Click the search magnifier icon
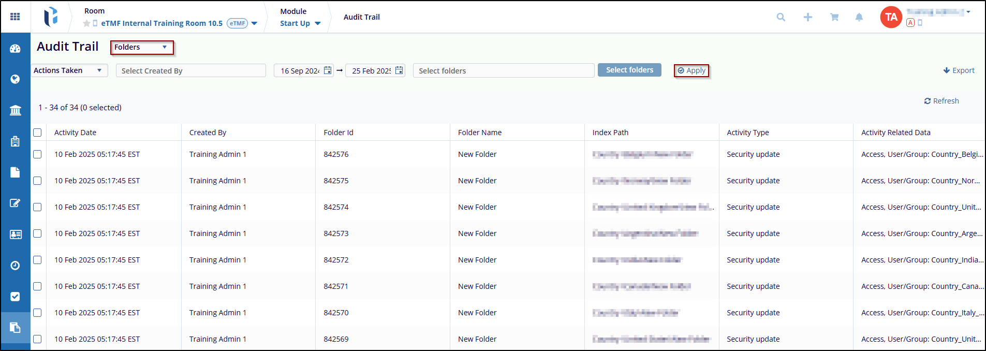Image resolution: width=986 pixels, height=351 pixels. [x=781, y=17]
